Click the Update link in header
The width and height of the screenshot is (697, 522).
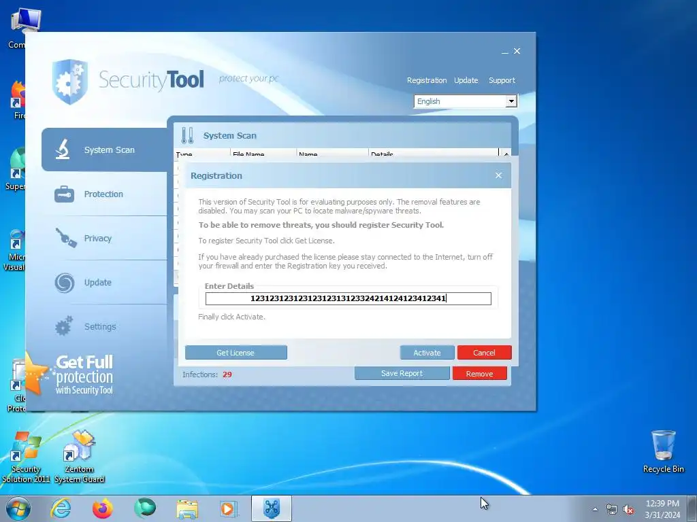coord(466,80)
